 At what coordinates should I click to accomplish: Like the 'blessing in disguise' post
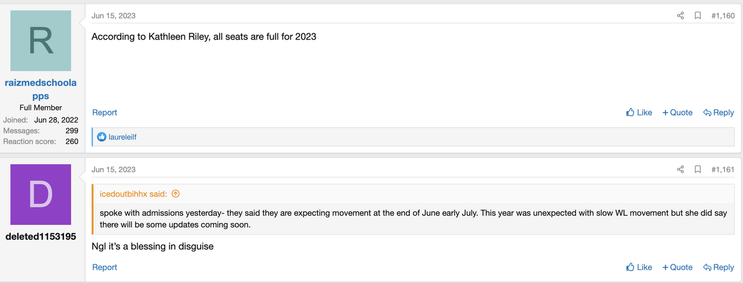(639, 267)
